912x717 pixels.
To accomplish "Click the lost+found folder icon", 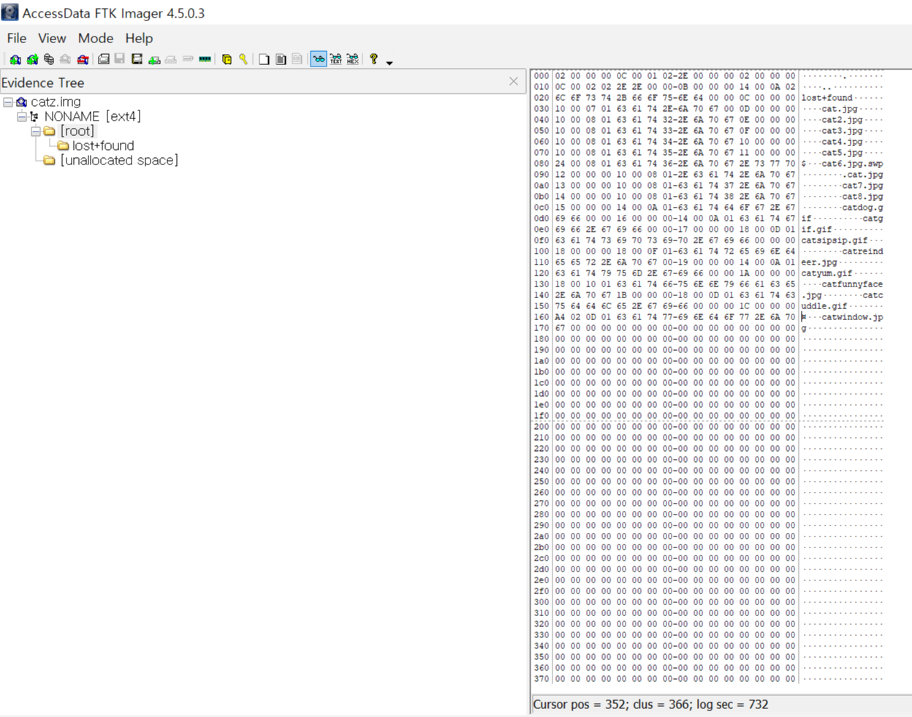I will point(63,145).
